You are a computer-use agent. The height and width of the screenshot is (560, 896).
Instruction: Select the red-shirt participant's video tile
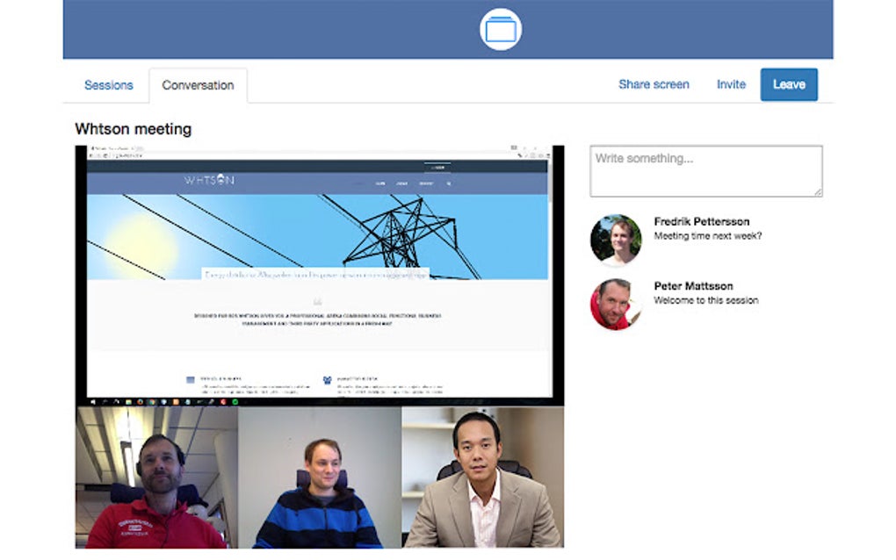[x=156, y=477]
